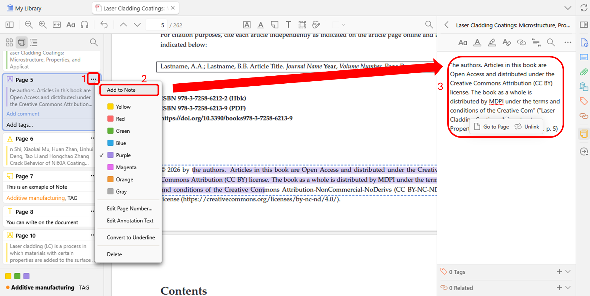
Task: Expand the 0 Tags section
Action: 568,272
